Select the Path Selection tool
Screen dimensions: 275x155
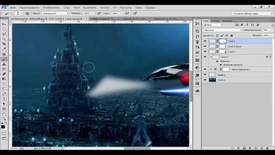pos(4,104)
